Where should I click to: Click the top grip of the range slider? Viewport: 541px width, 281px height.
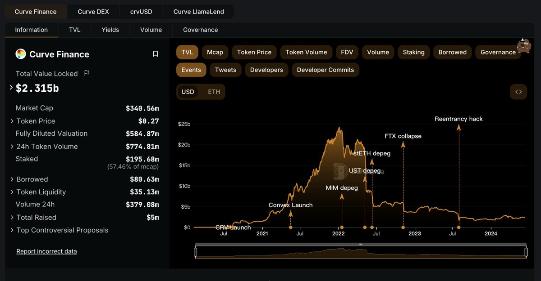coord(361,244)
